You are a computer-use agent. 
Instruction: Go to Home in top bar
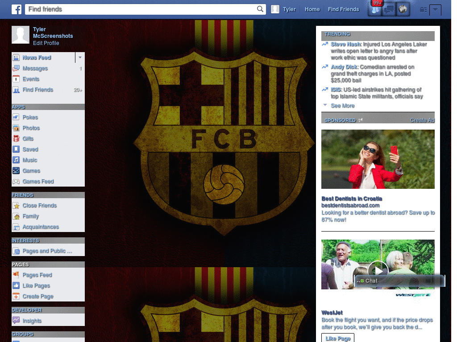312,9
